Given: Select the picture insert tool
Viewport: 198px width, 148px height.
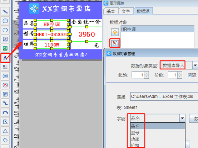Looking at the screenshot, I should point(5,48).
